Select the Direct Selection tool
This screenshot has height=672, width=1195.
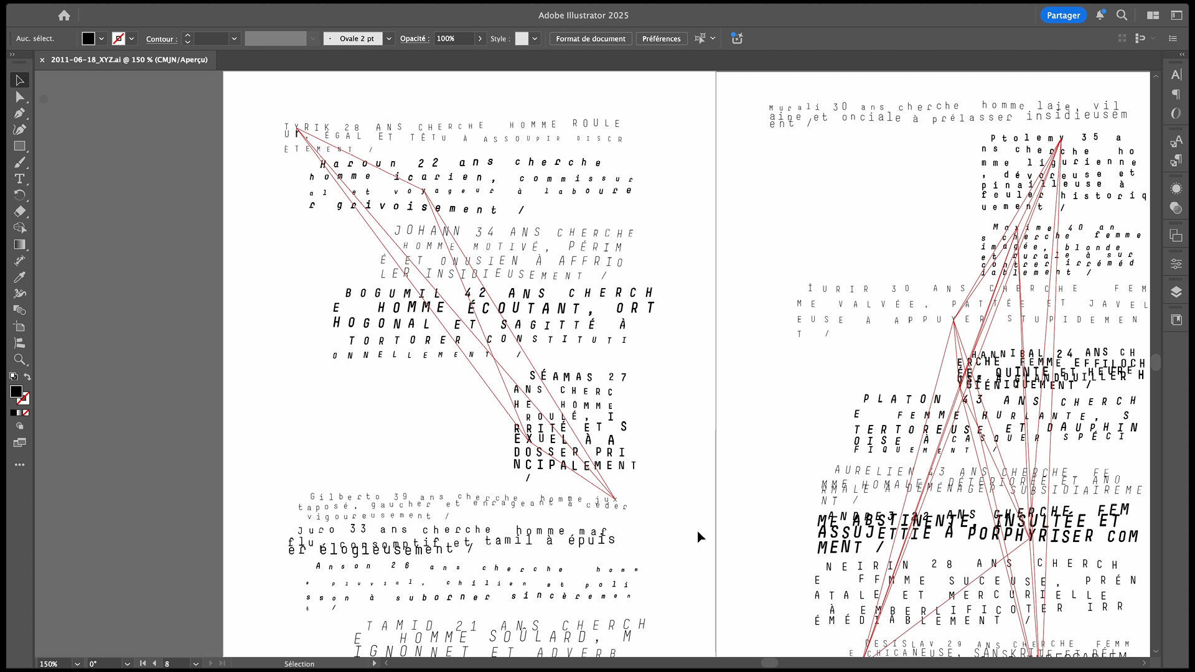[19, 97]
